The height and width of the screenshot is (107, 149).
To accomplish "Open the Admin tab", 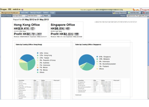I will click(46, 13).
